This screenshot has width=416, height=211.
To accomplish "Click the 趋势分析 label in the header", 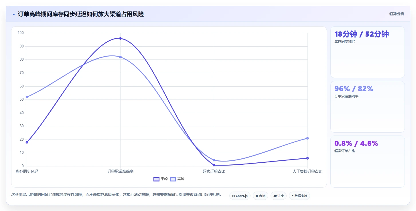I will click(x=397, y=14).
